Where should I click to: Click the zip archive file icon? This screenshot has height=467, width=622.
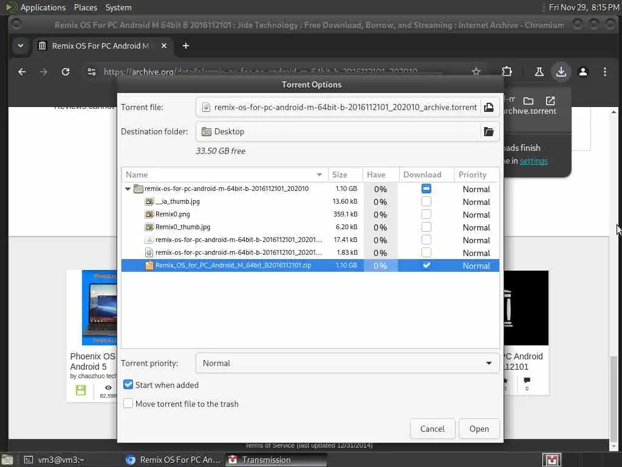coord(149,265)
